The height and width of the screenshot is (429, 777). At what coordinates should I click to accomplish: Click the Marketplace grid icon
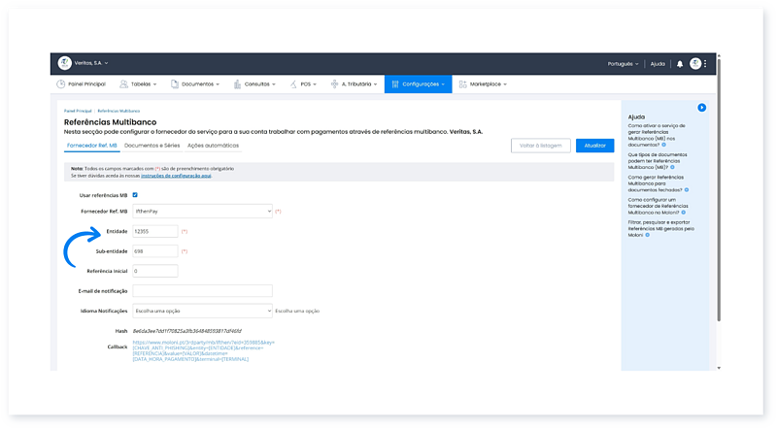pos(463,84)
